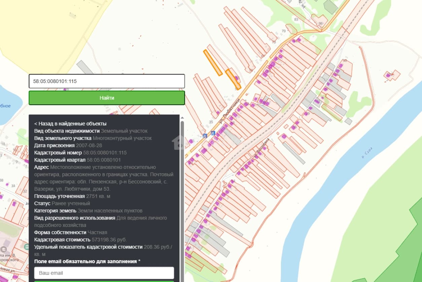Select the highlighted orange parcel without a house
The height and width of the screenshot is (282, 422).
213,62
